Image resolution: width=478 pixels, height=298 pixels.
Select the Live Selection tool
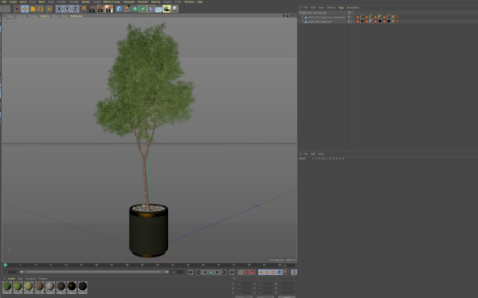tap(17, 9)
